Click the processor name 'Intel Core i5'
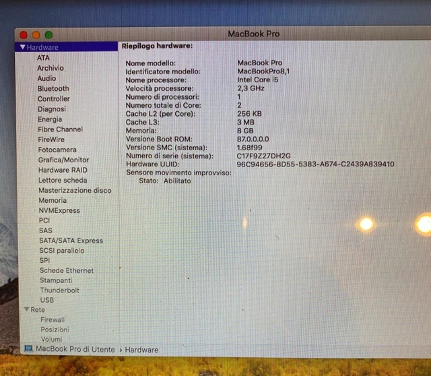 tap(257, 80)
